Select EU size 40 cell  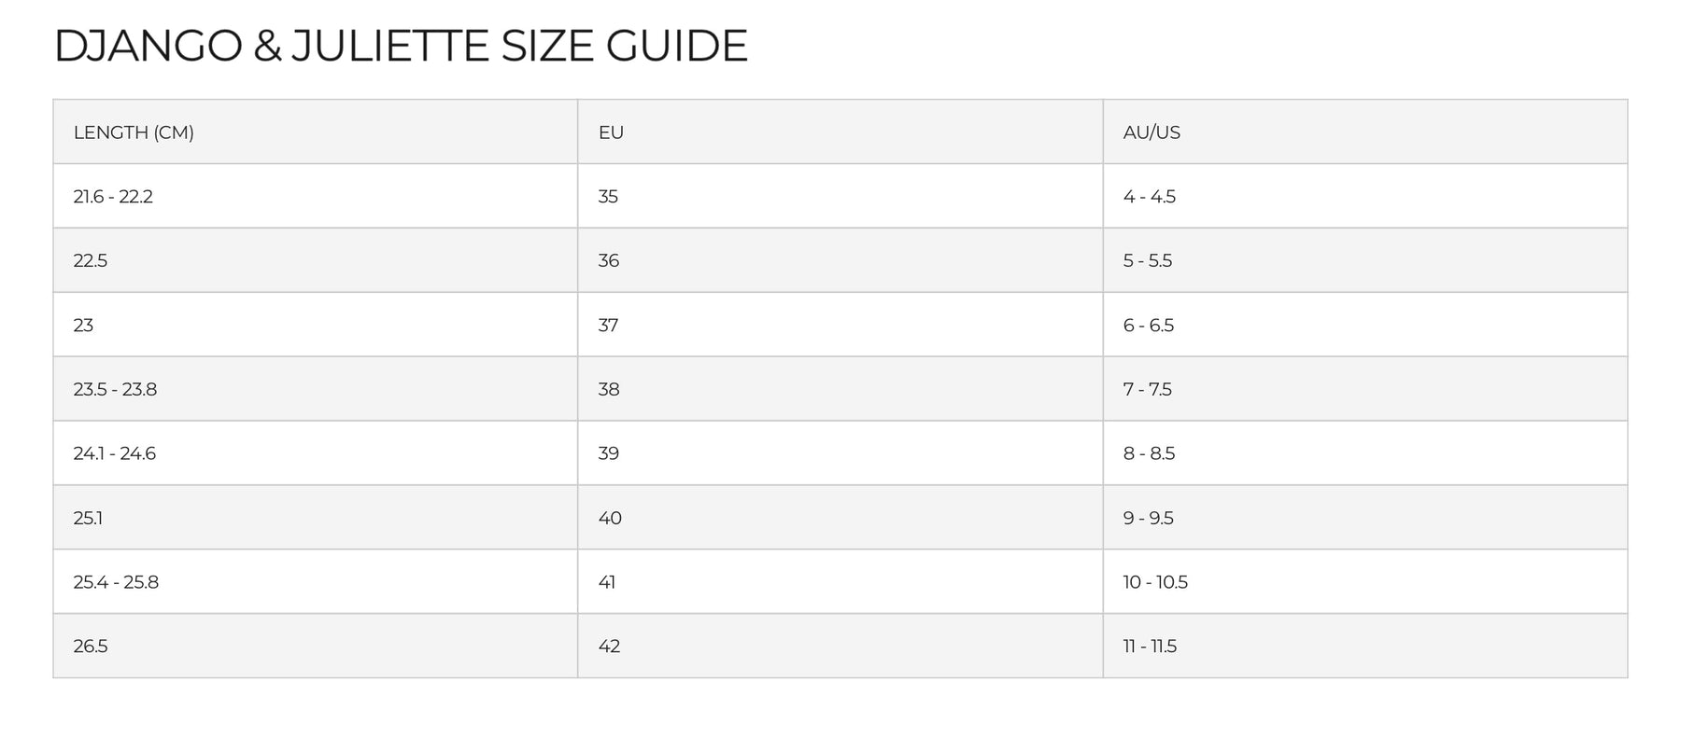[610, 518]
